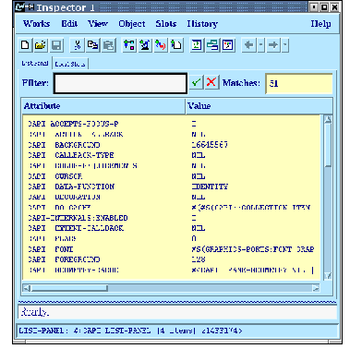
Task: Open dropdown beside the back arrow
Action: [260, 45]
